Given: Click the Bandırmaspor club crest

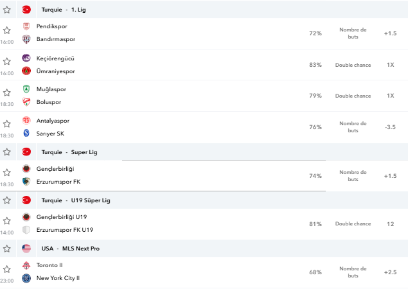Looking at the screenshot, I should (x=26, y=39).
